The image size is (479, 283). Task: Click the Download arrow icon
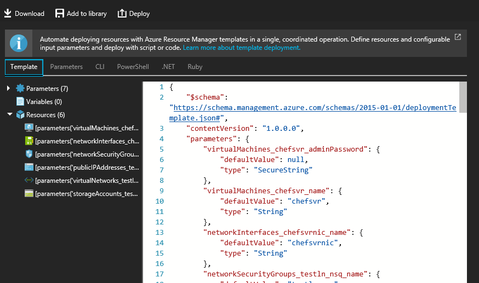click(8, 14)
